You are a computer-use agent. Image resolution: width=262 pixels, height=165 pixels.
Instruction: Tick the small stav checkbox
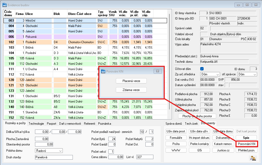226,85
